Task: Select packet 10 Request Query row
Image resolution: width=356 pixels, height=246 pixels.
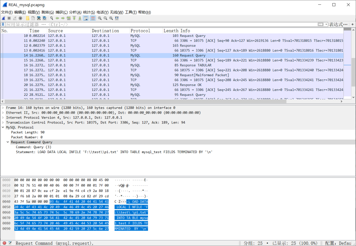Action: [x=172, y=36]
